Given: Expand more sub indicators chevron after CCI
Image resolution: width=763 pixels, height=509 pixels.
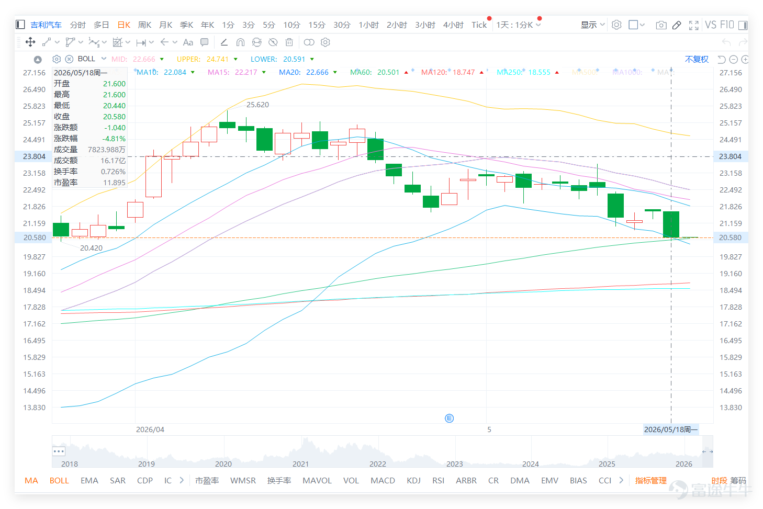Looking at the screenshot, I should (x=621, y=480).
